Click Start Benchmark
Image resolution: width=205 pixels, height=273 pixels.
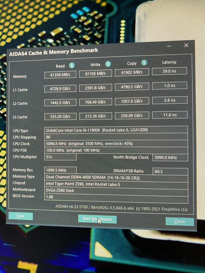tap(97, 219)
